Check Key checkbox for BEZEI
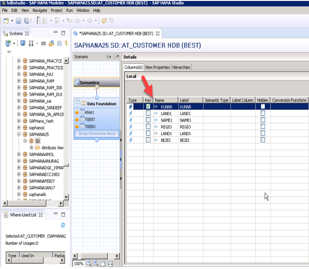 (x=148, y=140)
